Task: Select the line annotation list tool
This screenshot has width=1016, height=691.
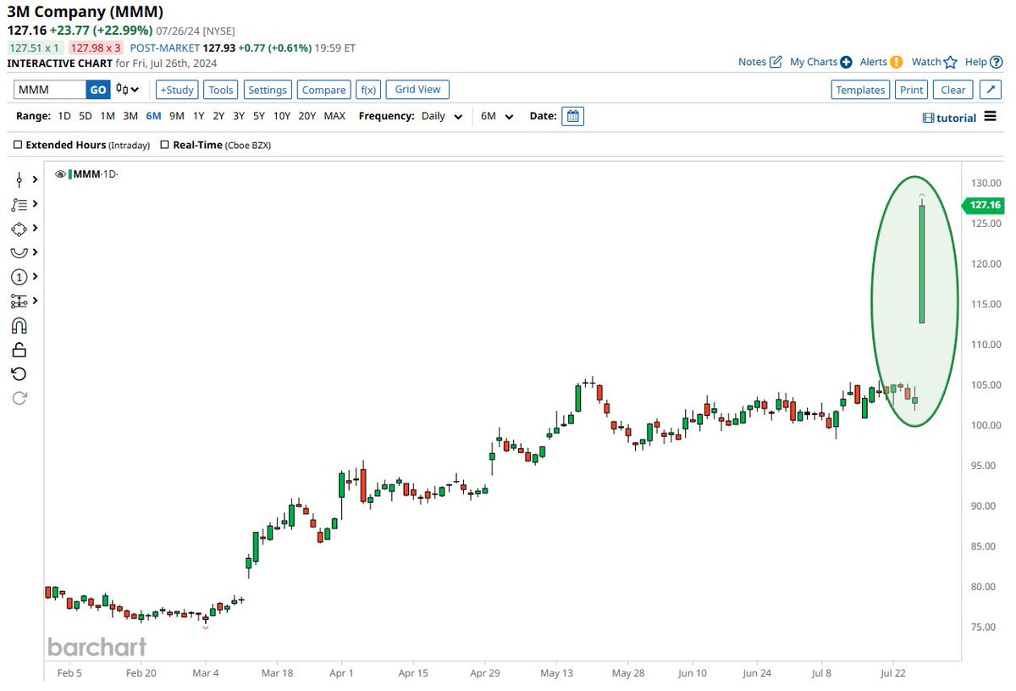Action: pyautogui.click(x=19, y=204)
